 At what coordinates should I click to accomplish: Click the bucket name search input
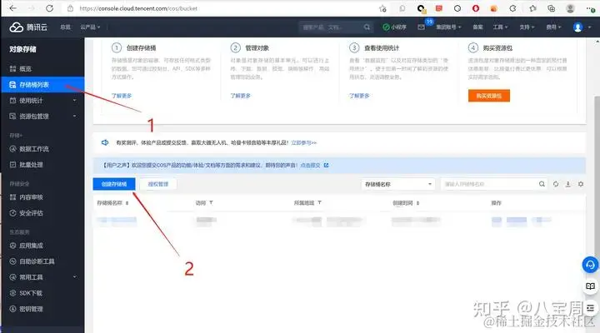(490, 184)
